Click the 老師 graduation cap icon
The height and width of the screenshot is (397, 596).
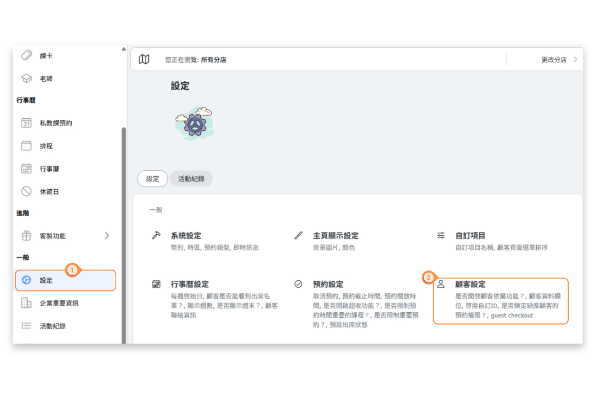pyautogui.click(x=26, y=78)
